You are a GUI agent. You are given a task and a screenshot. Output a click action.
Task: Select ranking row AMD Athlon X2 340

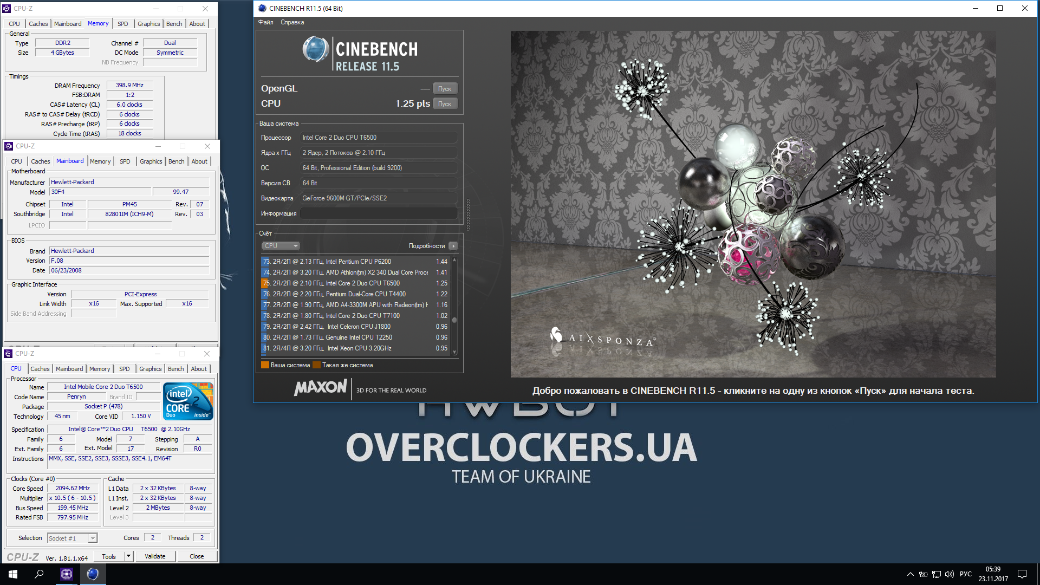click(x=355, y=272)
